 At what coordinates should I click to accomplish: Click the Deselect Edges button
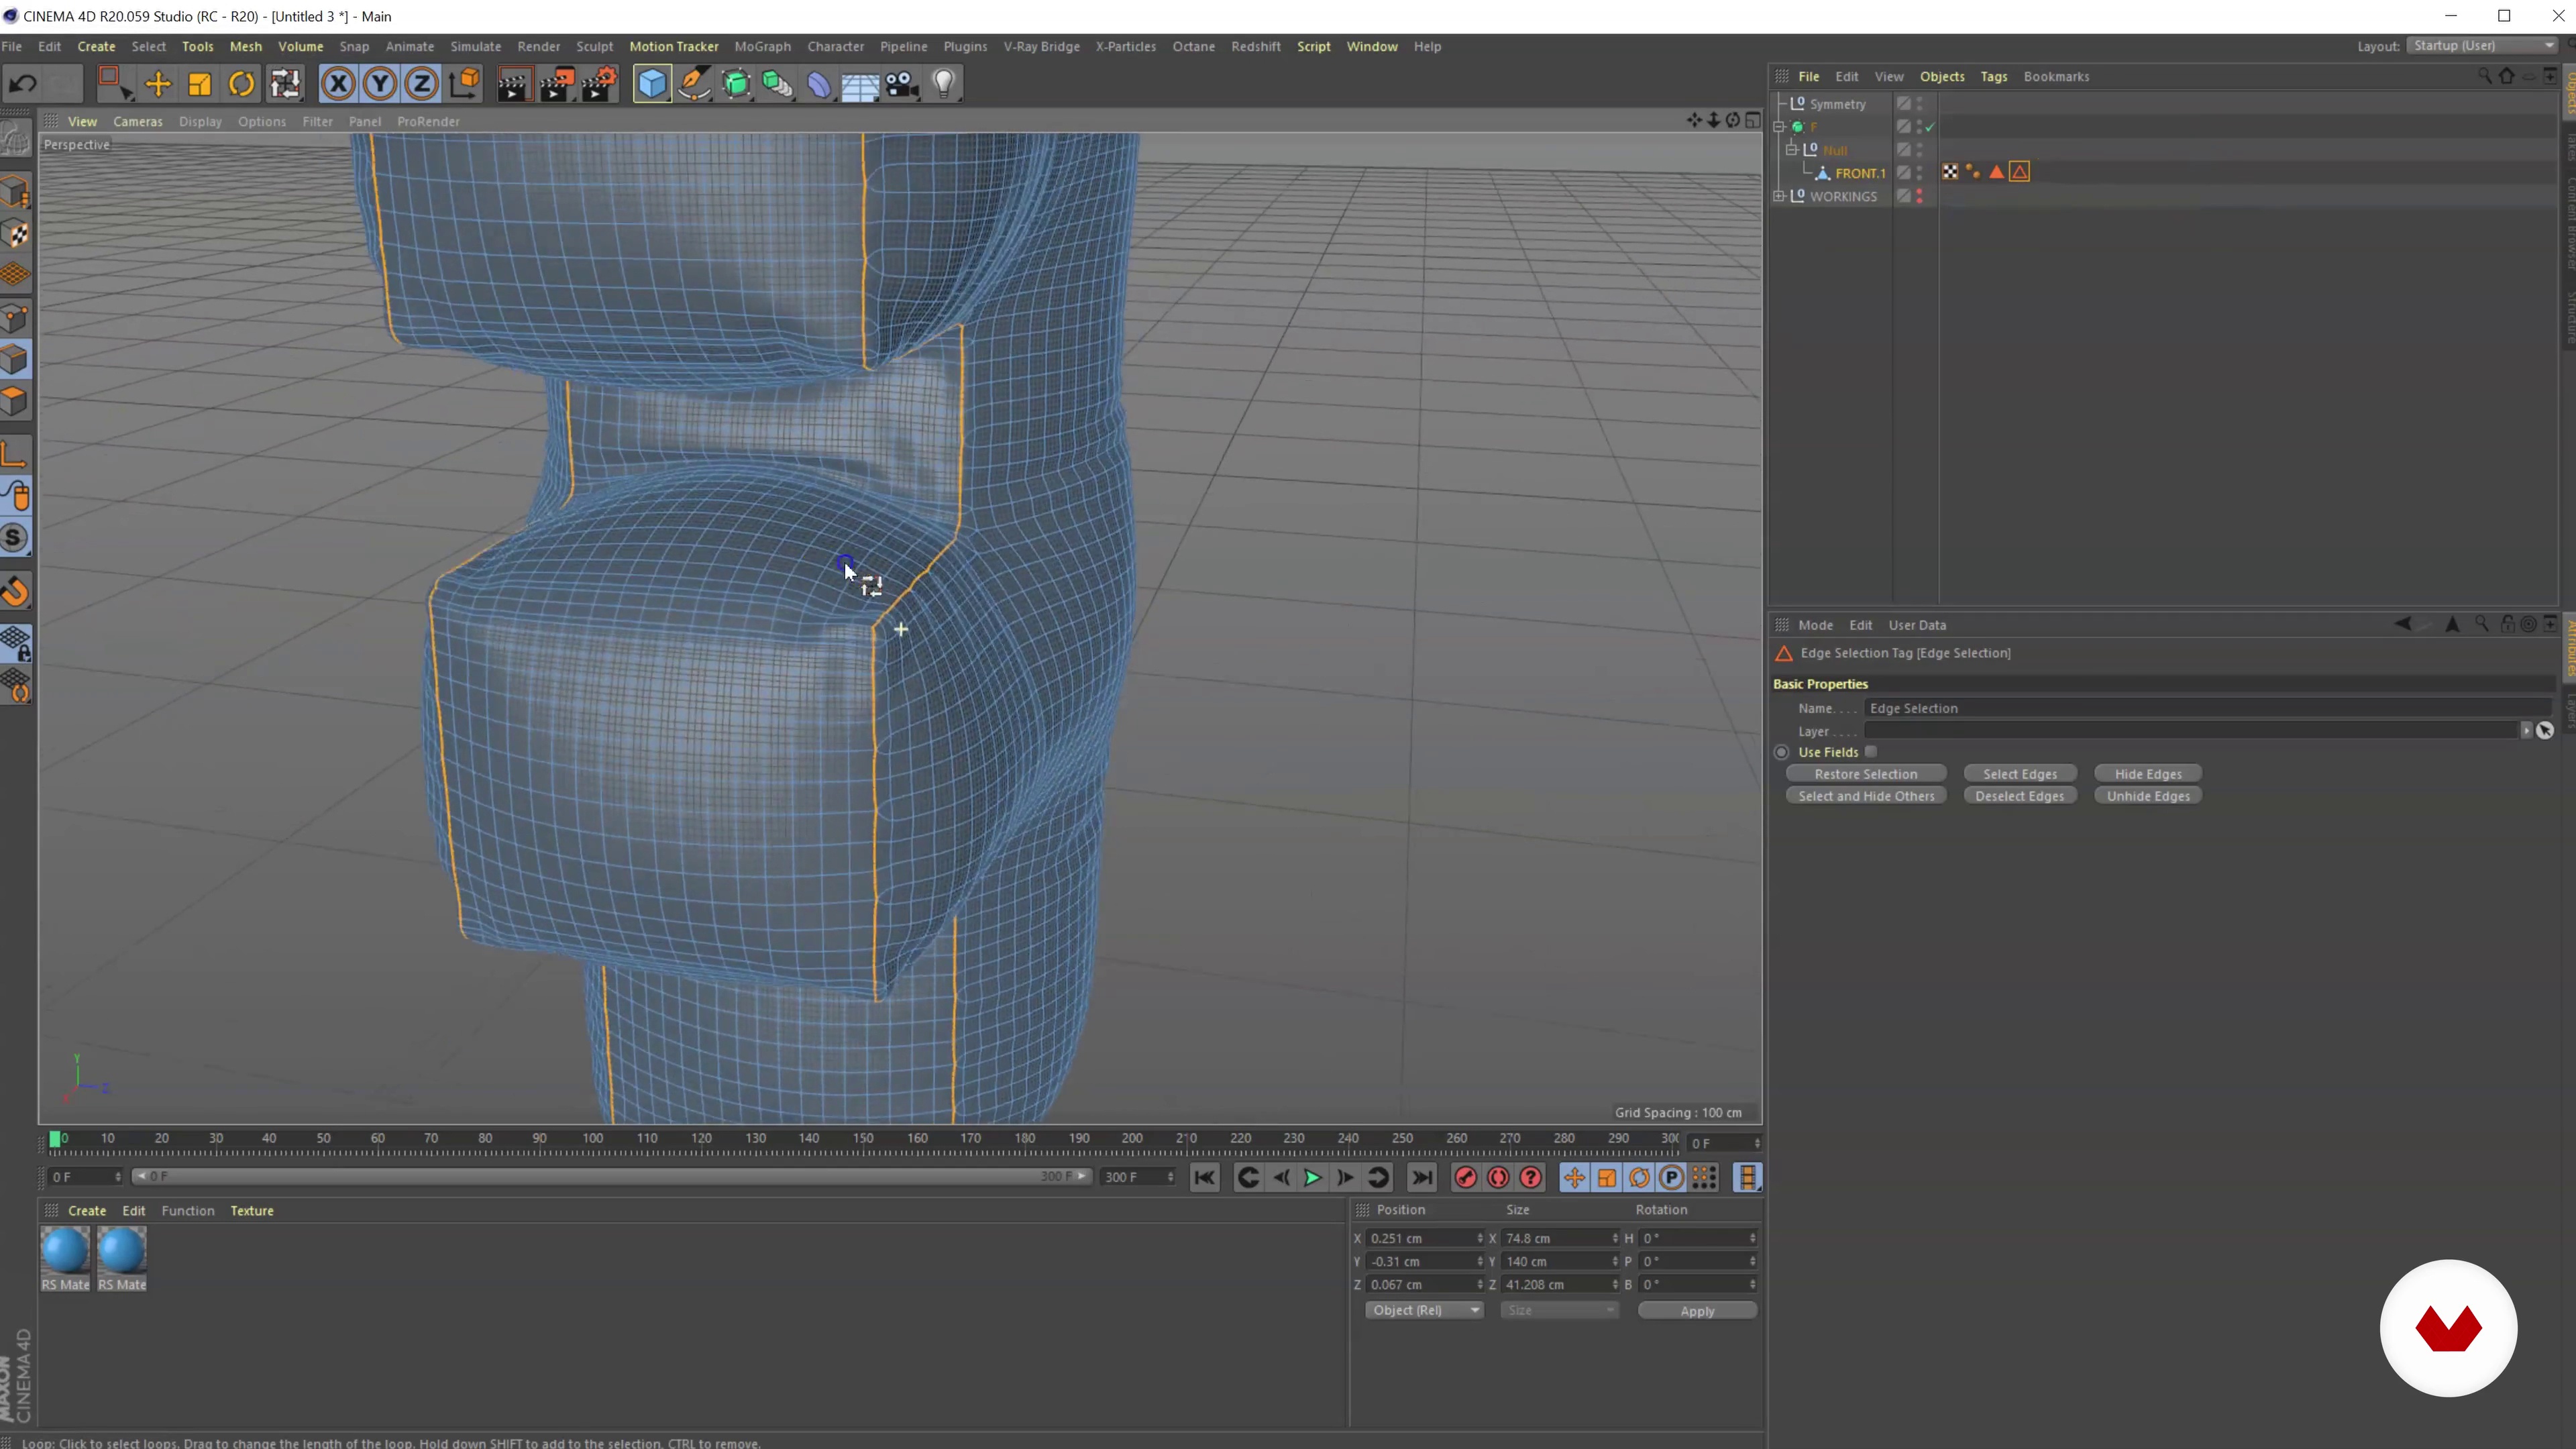coord(2020,796)
